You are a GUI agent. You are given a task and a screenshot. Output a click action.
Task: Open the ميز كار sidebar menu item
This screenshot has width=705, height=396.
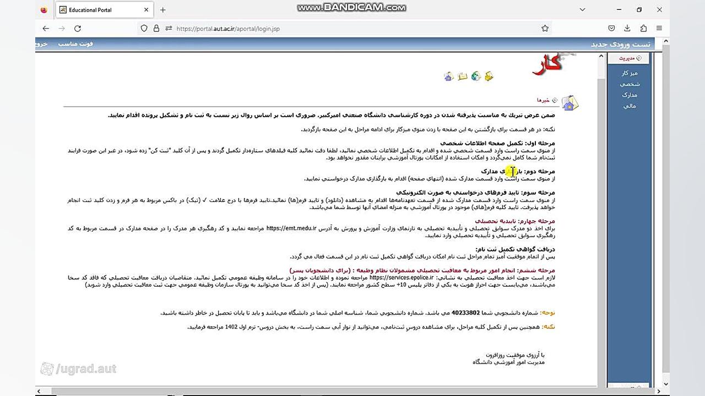click(x=630, y=73)
